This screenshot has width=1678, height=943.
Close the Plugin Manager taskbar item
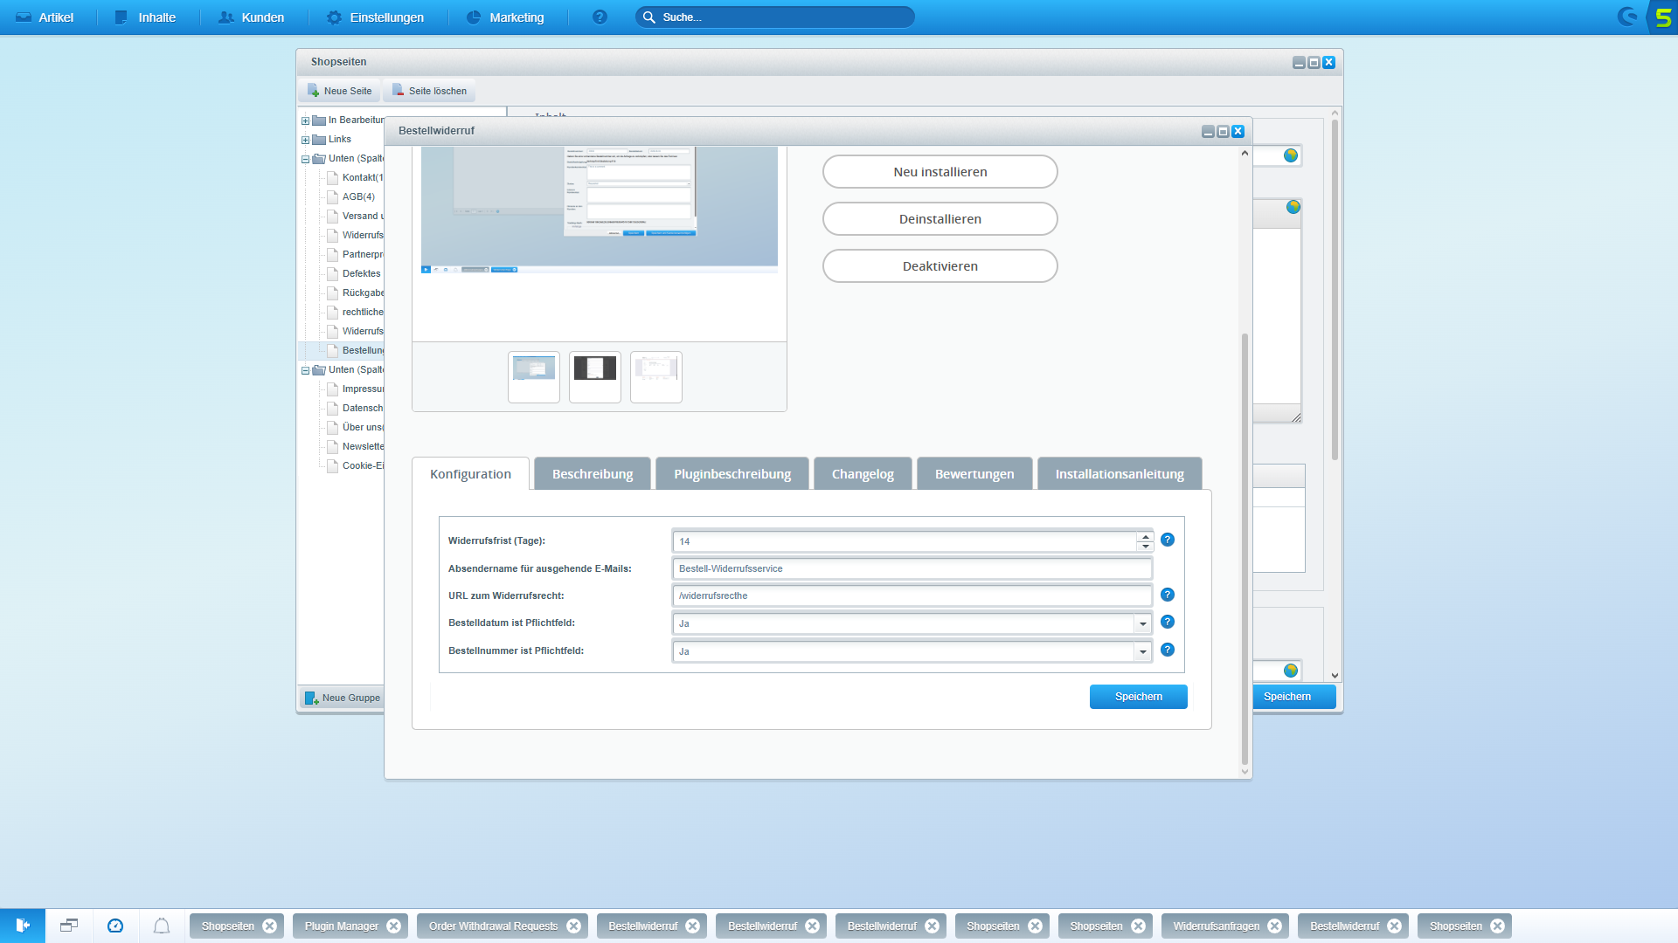tap(394, 926)
